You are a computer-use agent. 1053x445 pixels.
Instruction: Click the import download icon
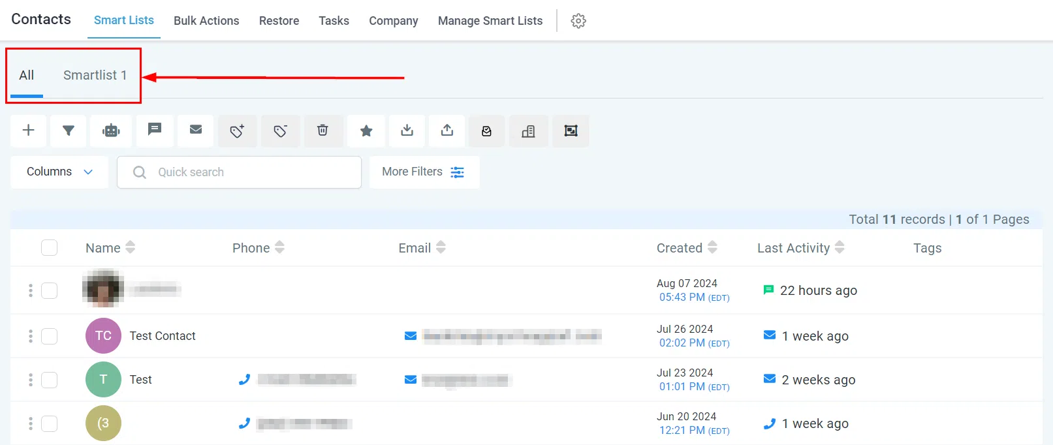407,130
